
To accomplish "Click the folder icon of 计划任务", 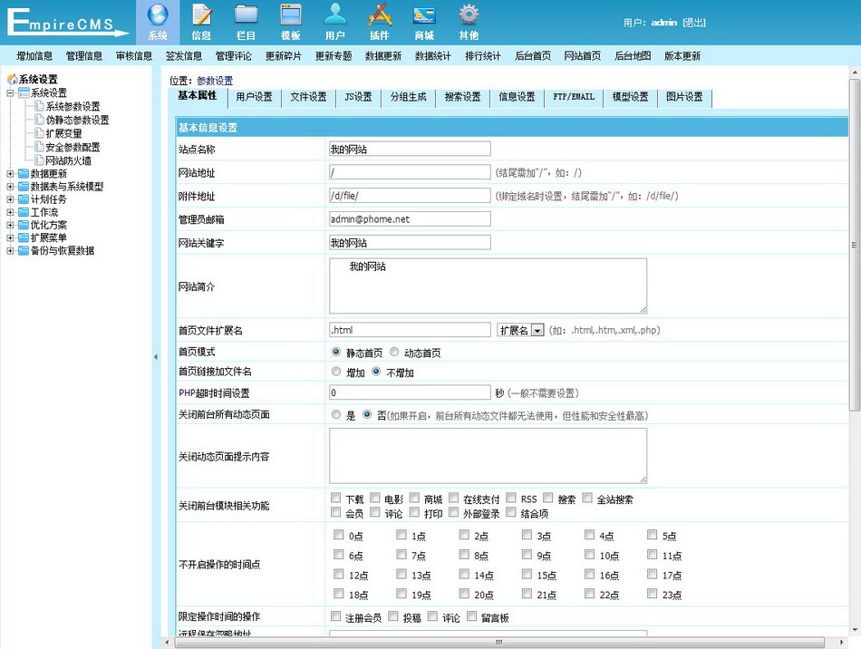I will [x=23, y=199].
